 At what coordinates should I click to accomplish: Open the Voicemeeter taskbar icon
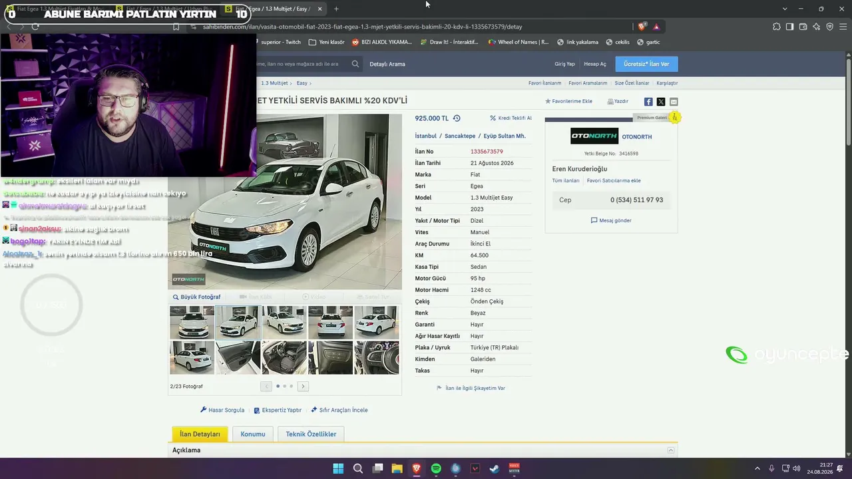click(x=514, y=468)
